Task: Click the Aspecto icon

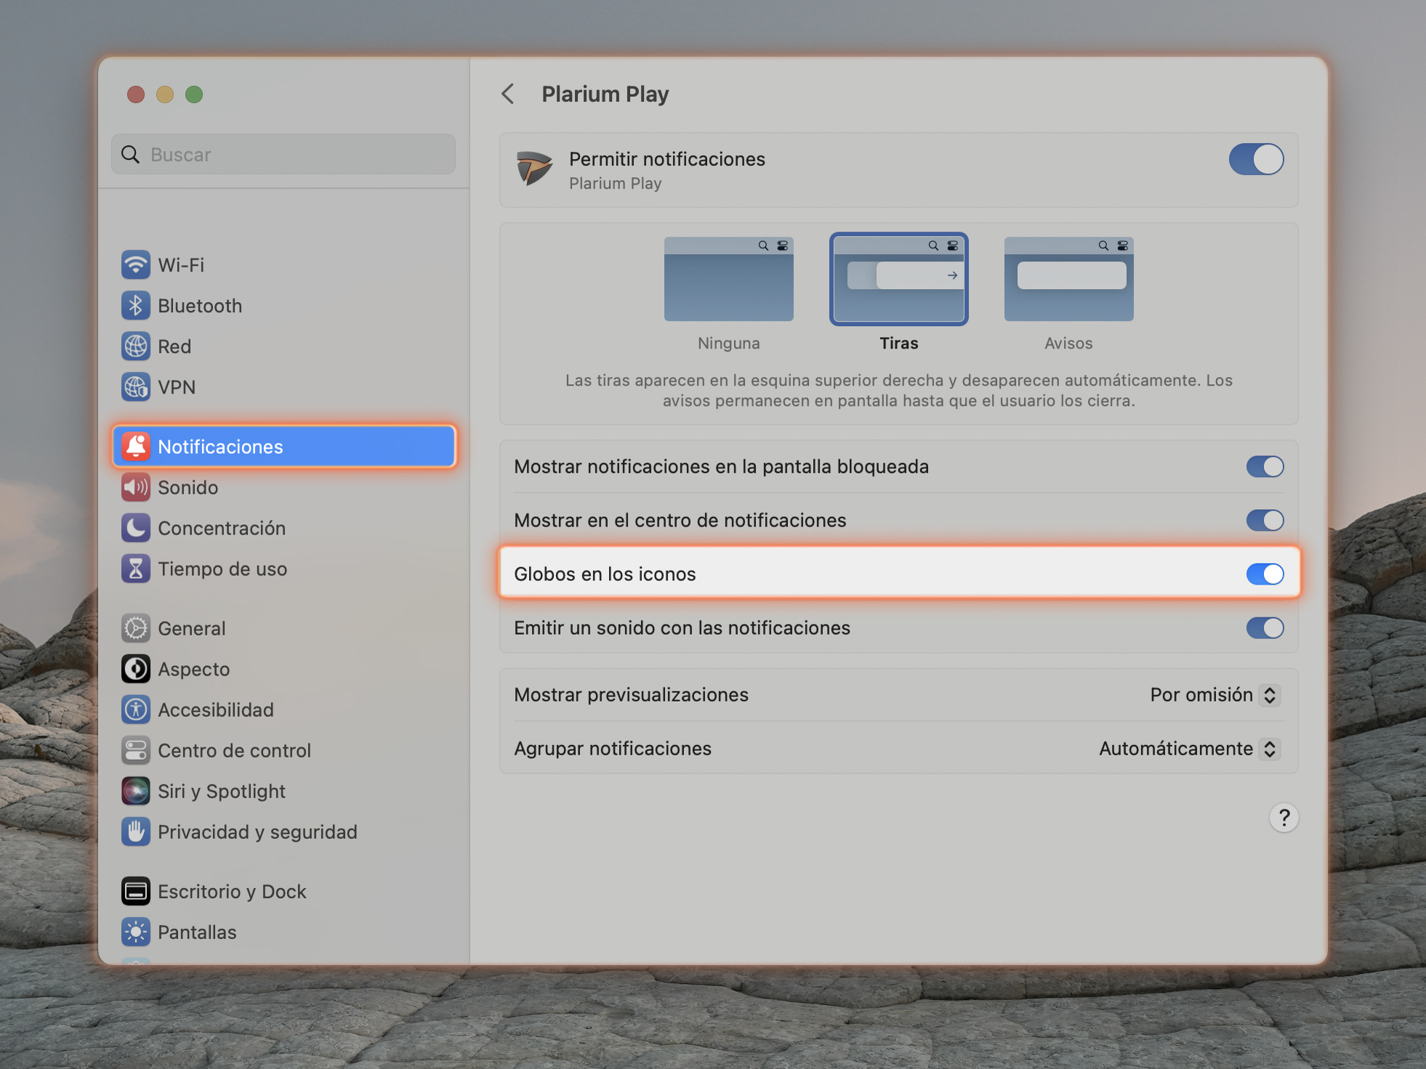Action: tap(136, 669)
